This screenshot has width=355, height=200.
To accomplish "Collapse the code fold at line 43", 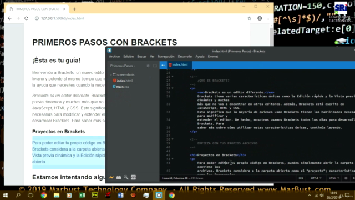I will (173, 159).
